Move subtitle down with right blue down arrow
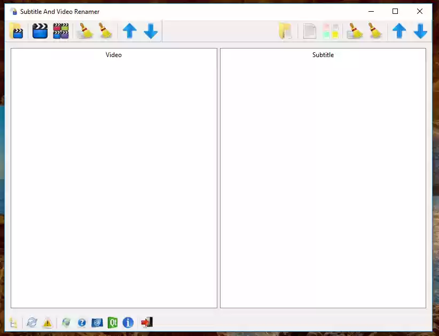Screen dimensions: 439x336 coord(420,31)
